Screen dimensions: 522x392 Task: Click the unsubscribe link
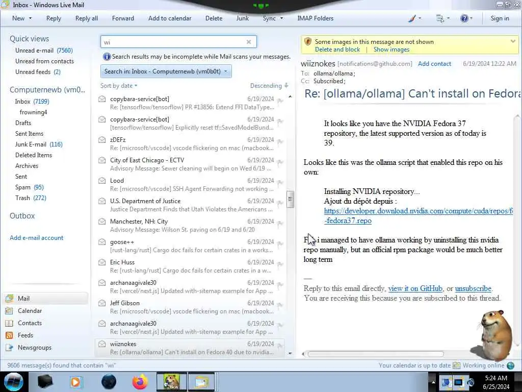tap(473, 288)
